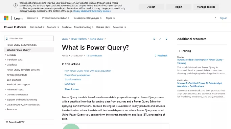Jump to Power Query experiences section
231x129 pixels.
point(77,75)
